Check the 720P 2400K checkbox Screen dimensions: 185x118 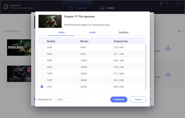click(42, 74)
